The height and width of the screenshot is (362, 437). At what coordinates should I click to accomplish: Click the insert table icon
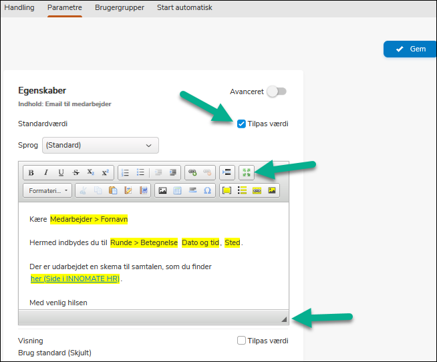(x=177, y=190)
